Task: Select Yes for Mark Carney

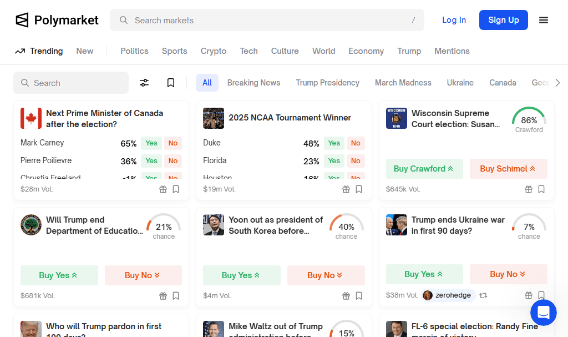Action: (x=151, y=143)
